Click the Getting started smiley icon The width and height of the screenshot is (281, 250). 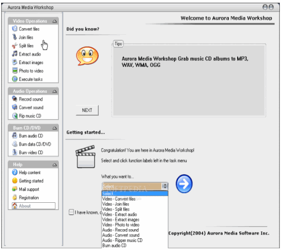(x=15, y=181)
